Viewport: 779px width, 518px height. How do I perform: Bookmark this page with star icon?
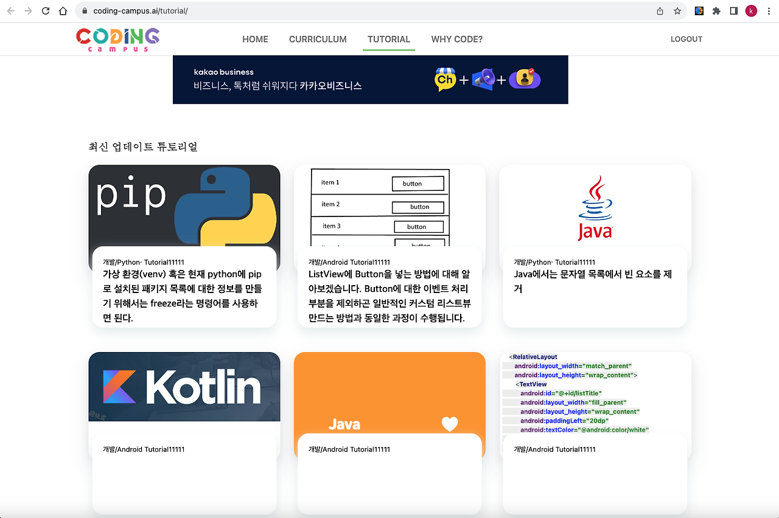tap(677, 11)
